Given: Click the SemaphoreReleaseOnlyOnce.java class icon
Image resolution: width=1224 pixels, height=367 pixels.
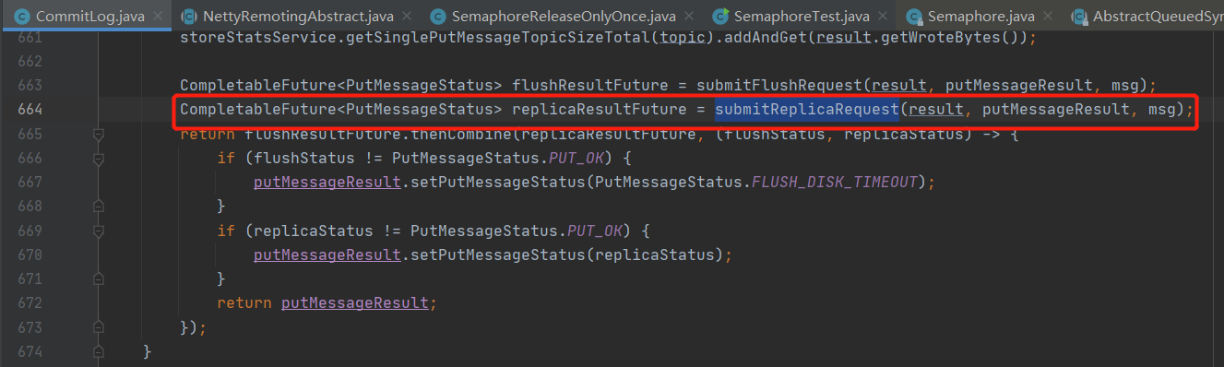Looking at the screenshot, I should pos(436,17).
